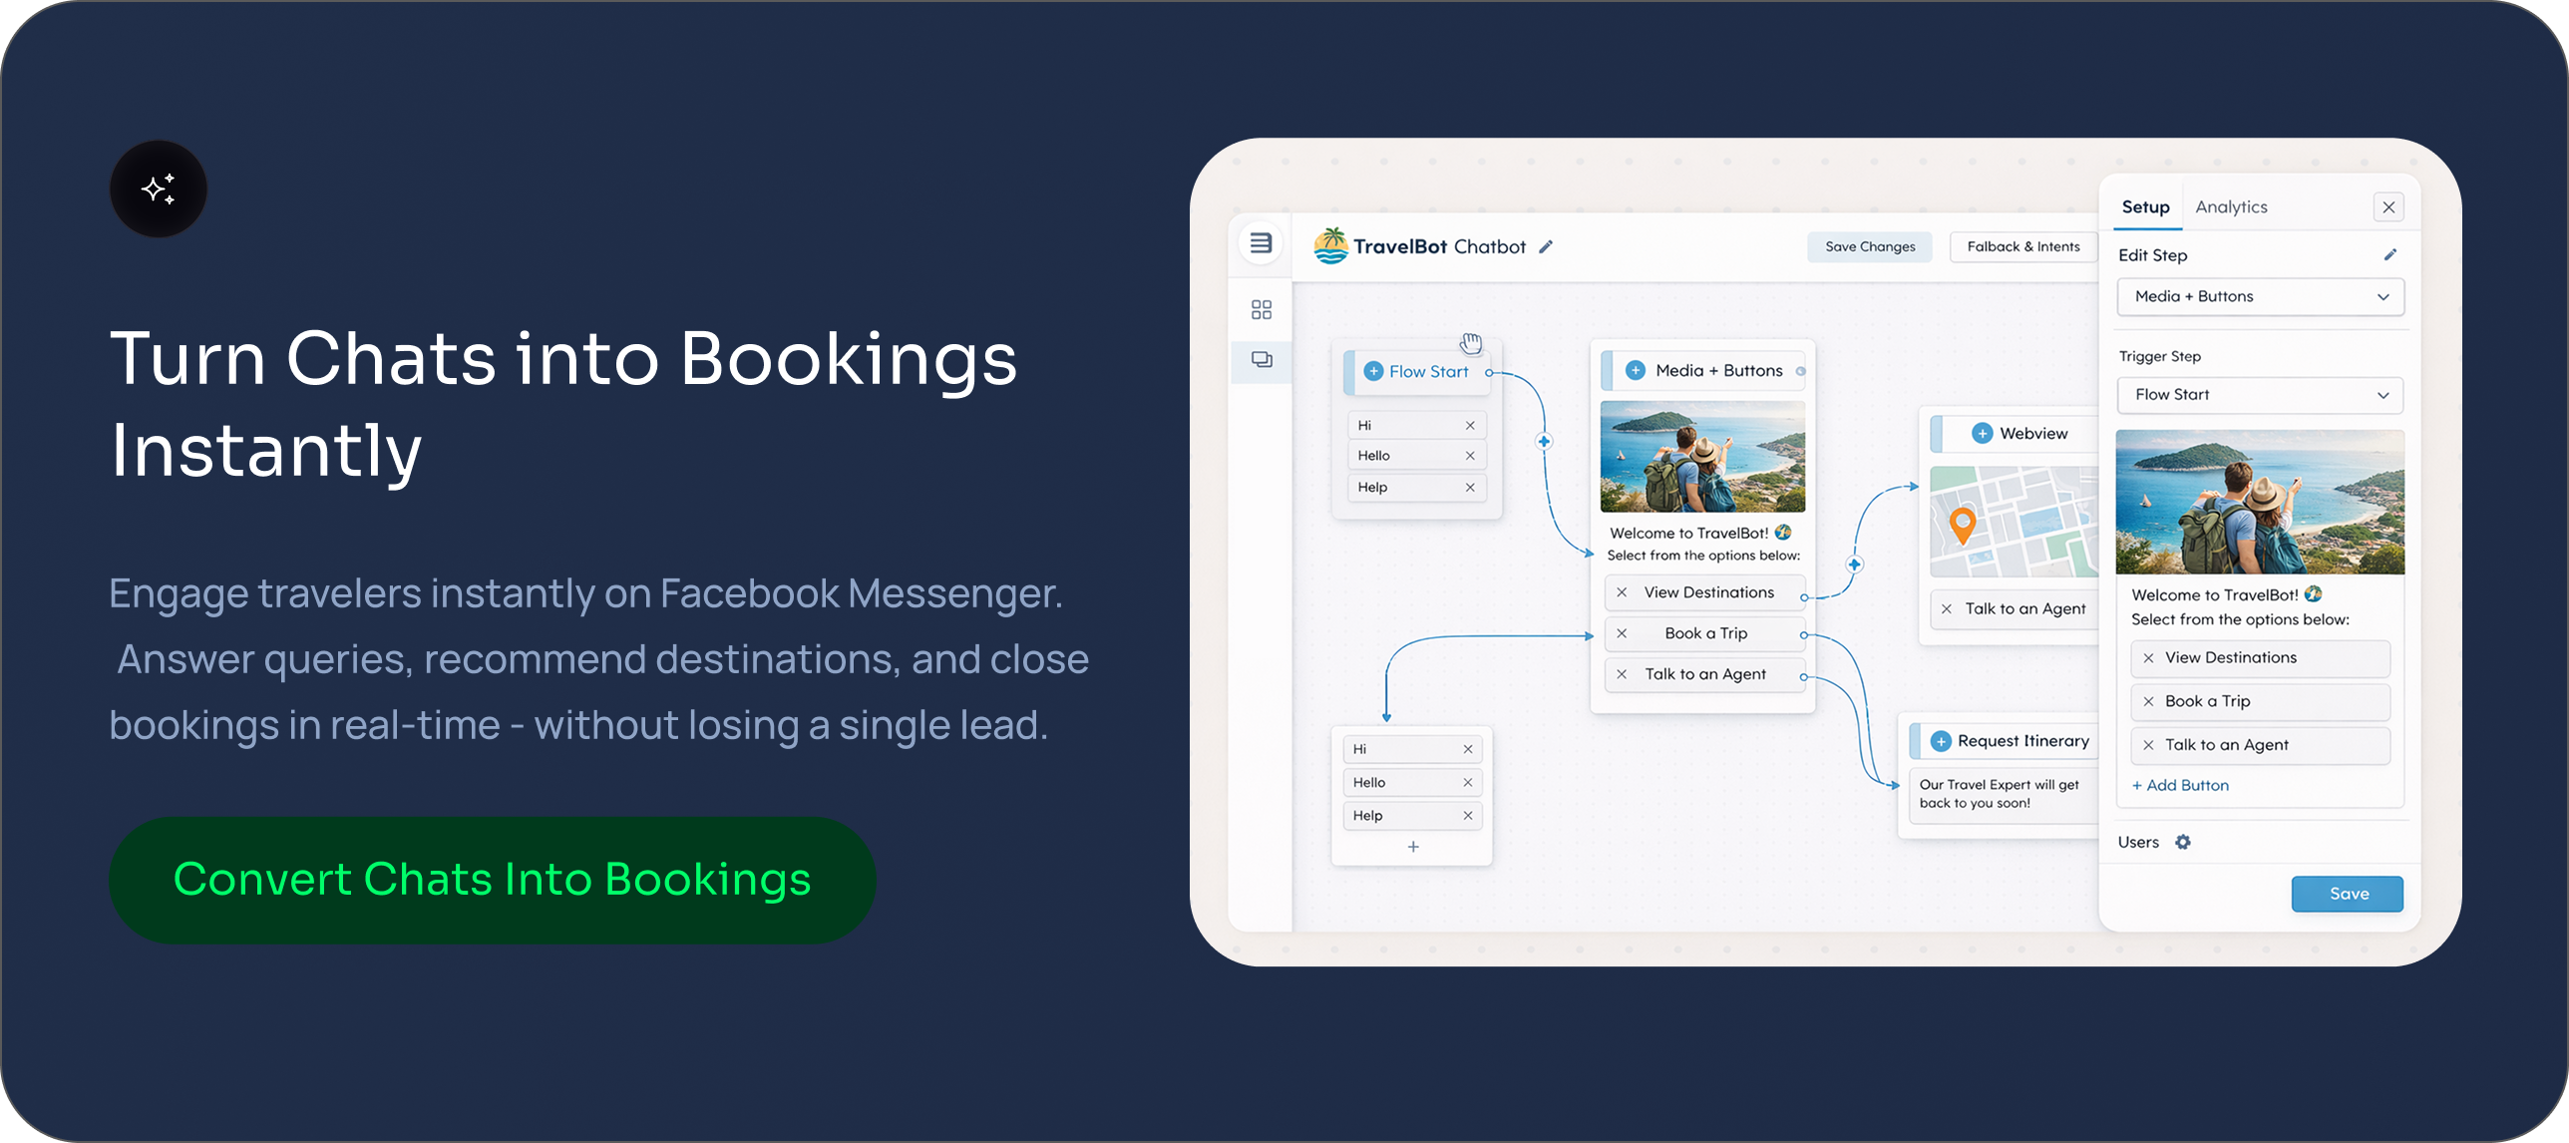Open the grid dashboard icon in the sidebar
The image size is (2569, 1143).
tap(1261, 310)
